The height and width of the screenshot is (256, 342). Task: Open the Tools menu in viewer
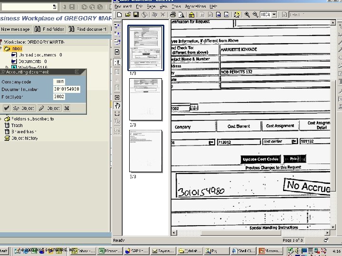pyautogui.click(x=176, y=7)
